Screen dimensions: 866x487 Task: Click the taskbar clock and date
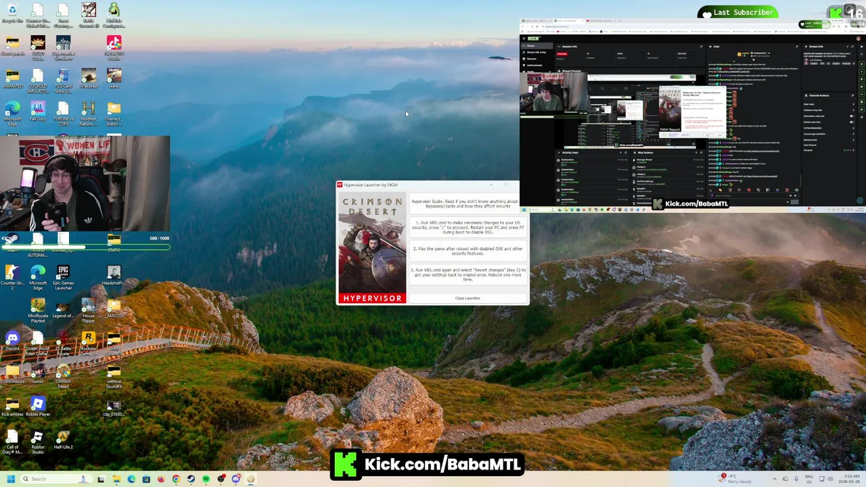pos(850,479)
